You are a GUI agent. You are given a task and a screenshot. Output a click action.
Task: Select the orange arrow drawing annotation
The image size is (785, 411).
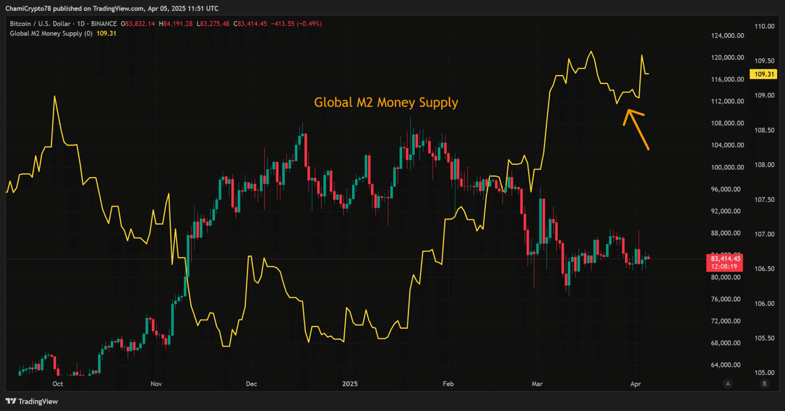coord(635,128)
